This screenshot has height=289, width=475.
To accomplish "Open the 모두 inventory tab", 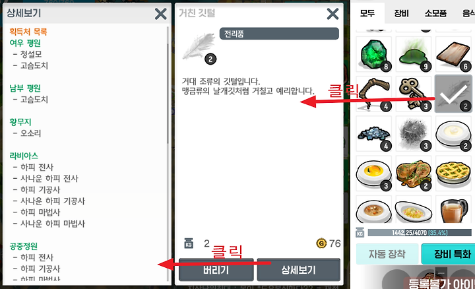I will [367, 13].
